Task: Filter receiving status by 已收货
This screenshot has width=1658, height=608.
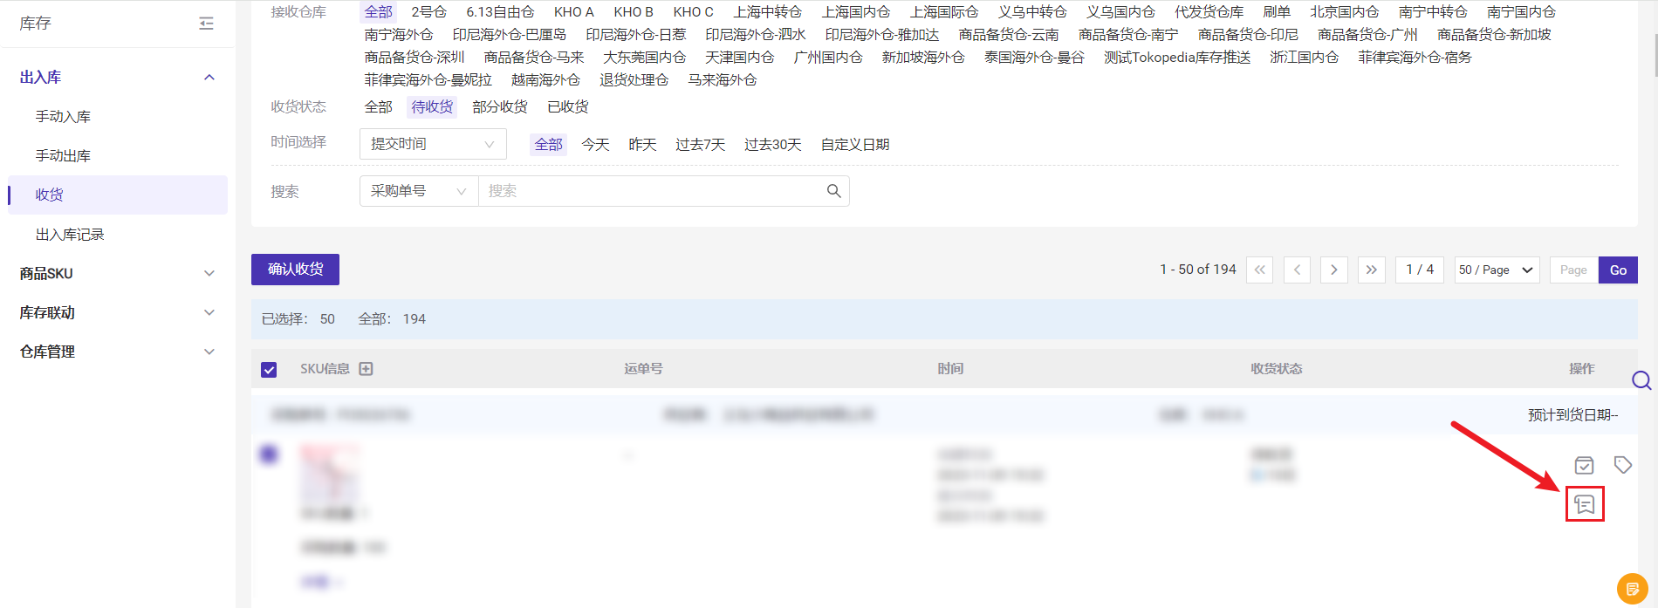Action: point(568,106)
